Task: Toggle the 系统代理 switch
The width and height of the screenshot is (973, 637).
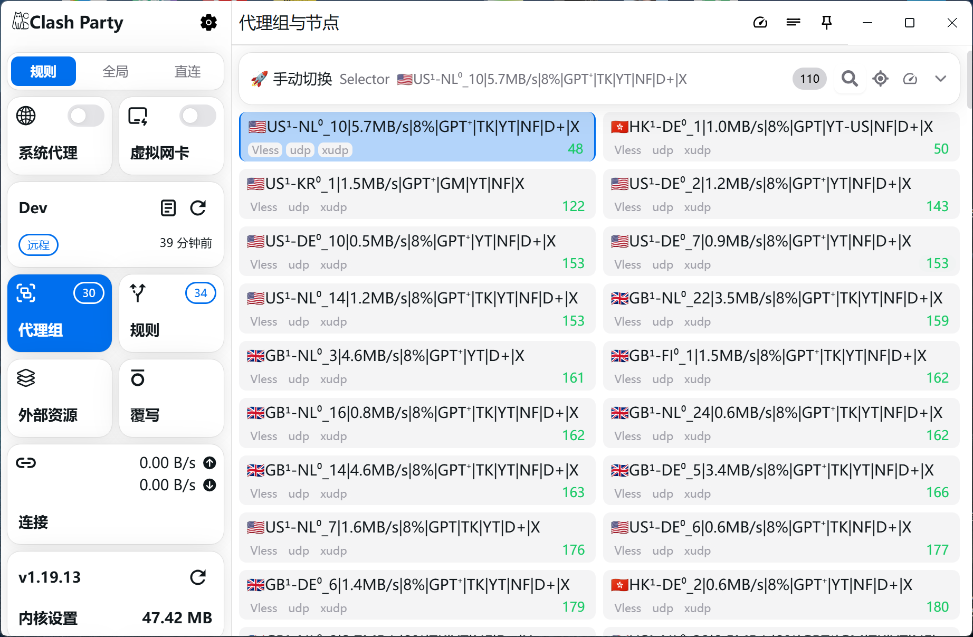Action: tap(86, 116)
